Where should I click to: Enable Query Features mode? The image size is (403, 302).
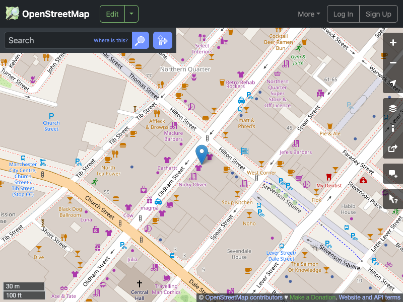tap(393, 199)
